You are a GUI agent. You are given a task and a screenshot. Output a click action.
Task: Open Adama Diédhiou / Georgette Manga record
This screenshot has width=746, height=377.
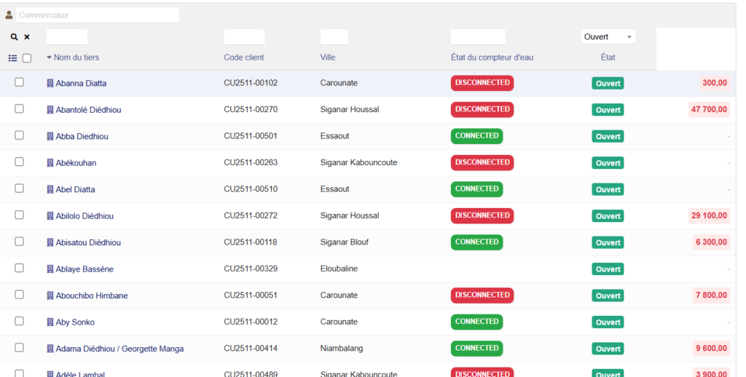click(x=119, y=349)
